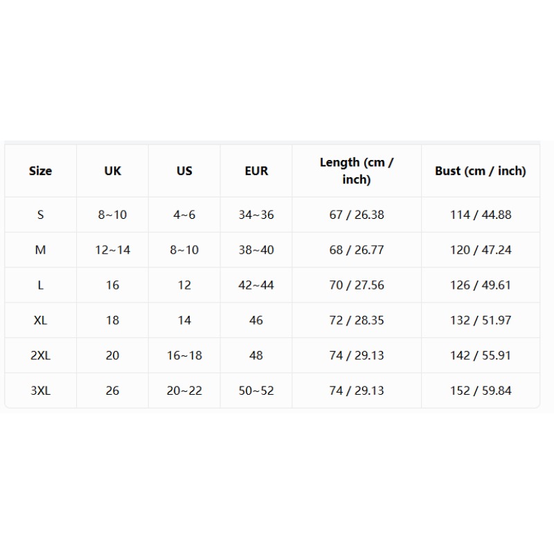Image resolution: width=554 pixels, height=554 pixels.
Task: Click the 34~36 EUR cell
Action: click(x=256, y=215)
